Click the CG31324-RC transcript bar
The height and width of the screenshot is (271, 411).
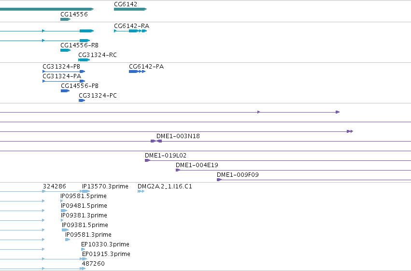pos(84,60)
